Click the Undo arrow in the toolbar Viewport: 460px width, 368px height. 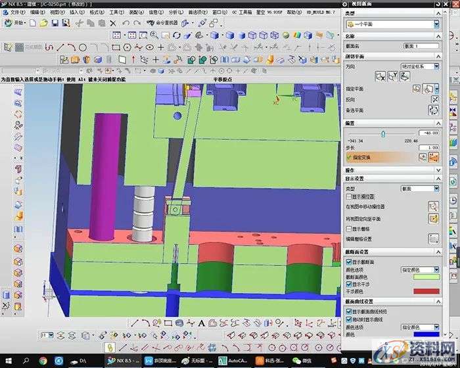coord(125,23)
